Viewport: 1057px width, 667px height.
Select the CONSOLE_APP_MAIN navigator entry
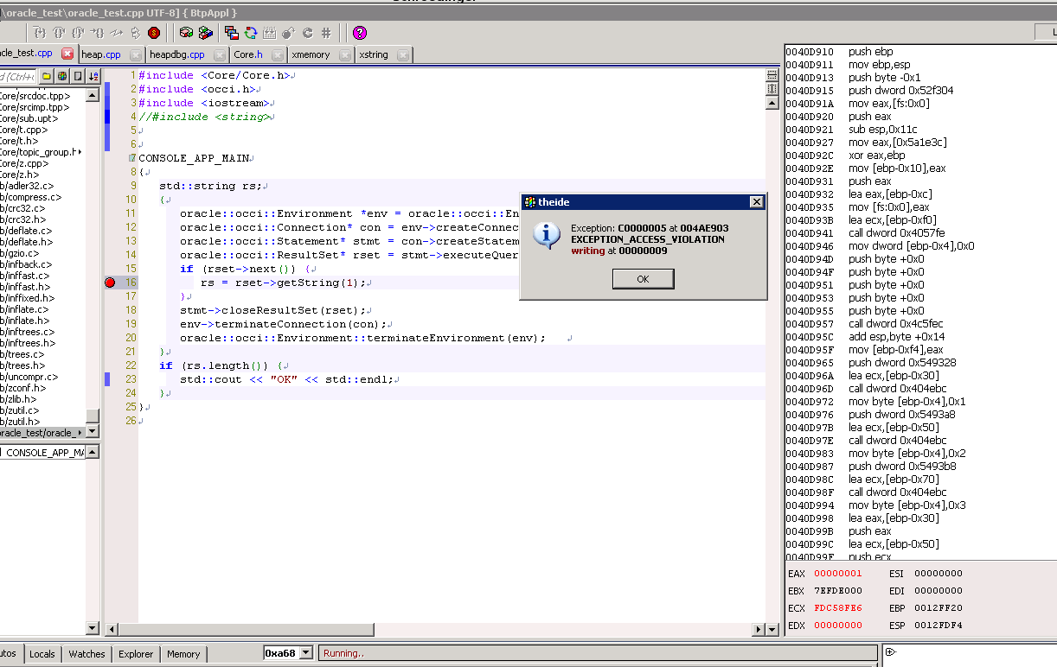pyautogui.click(x=45, y=453)
